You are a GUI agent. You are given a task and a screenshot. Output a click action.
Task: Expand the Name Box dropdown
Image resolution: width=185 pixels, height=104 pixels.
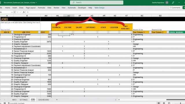12,12
